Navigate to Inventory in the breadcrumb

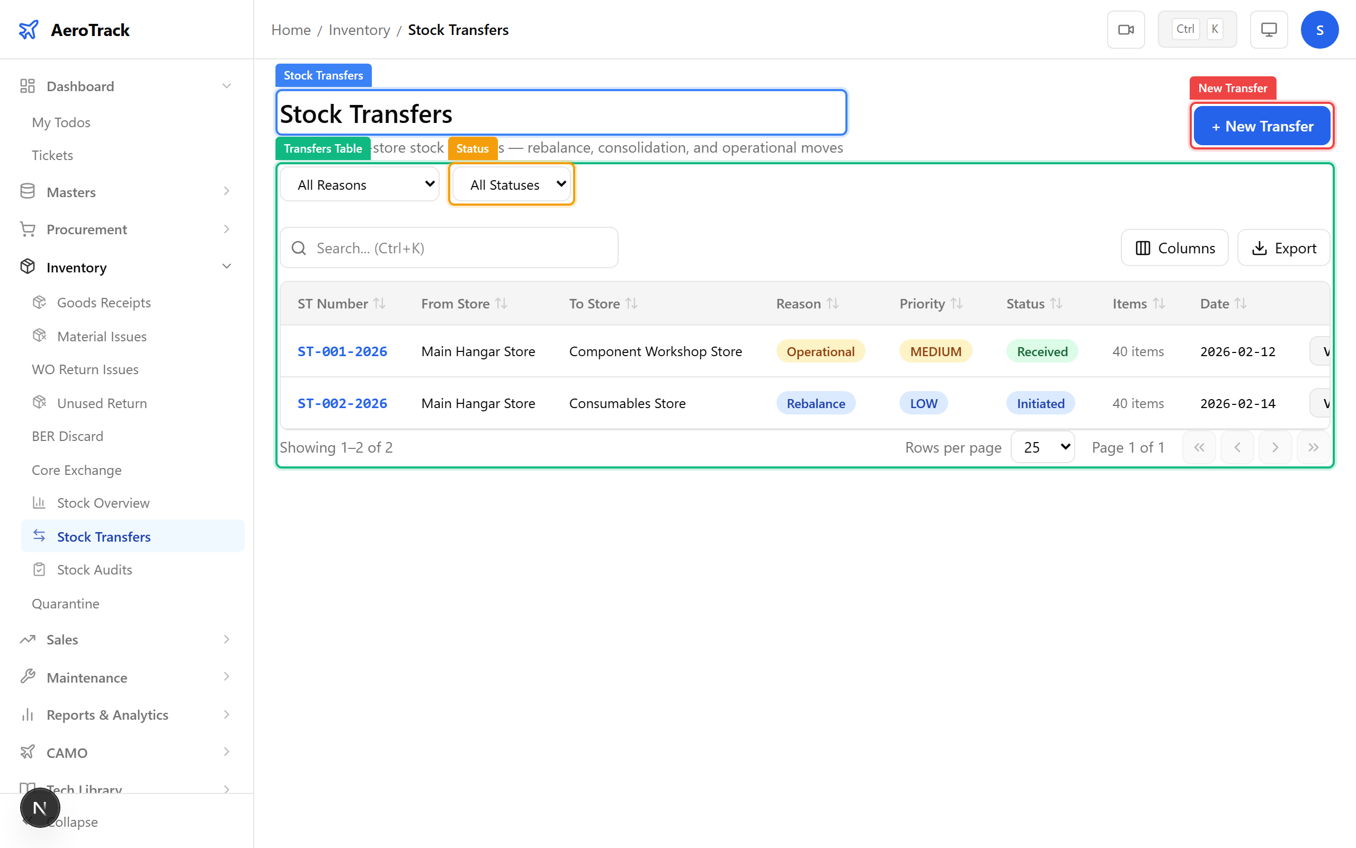(x=359, y=29)
